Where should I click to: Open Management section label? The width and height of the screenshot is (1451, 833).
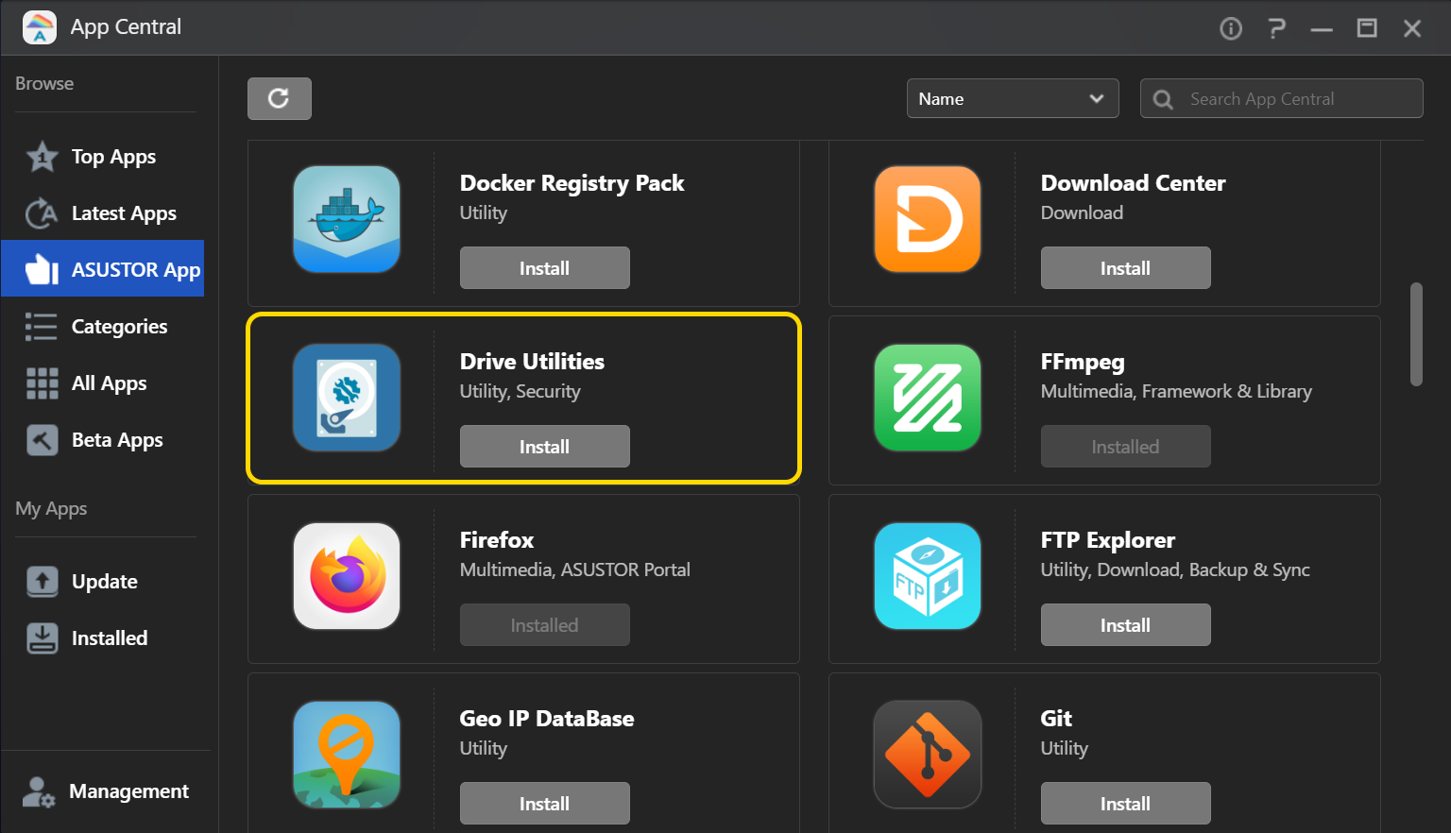click(128, 791)
